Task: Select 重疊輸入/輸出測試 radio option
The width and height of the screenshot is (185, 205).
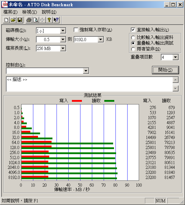Action: [133, 43]
